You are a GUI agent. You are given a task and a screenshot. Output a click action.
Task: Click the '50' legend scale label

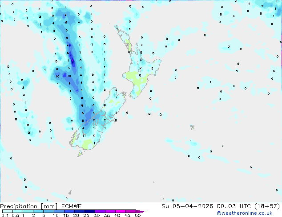(137, 215)
